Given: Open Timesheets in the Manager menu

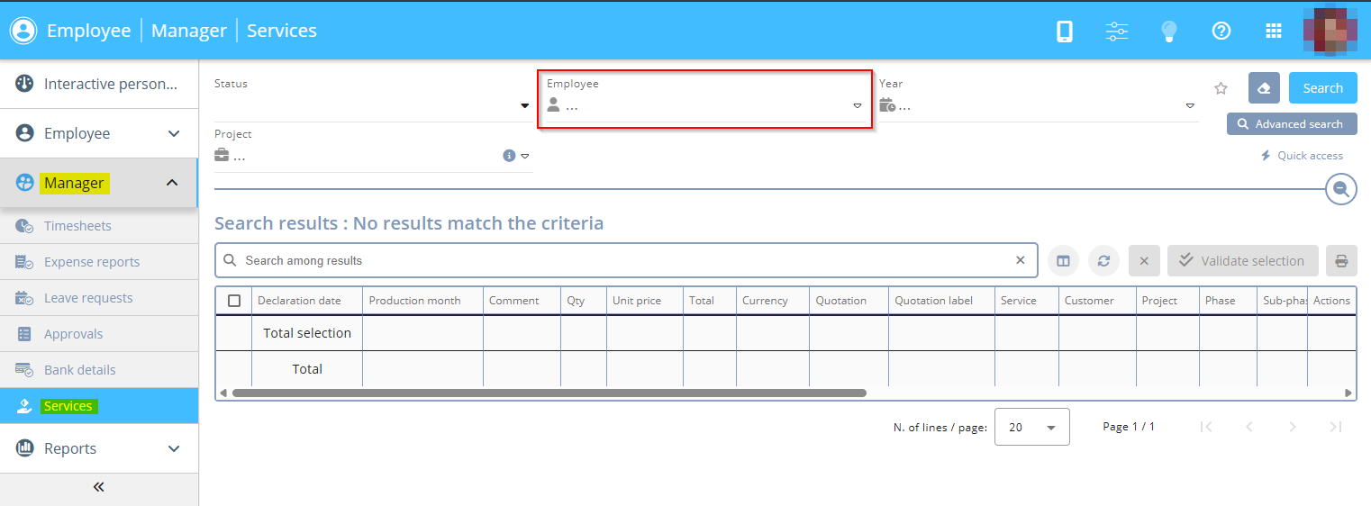Looking at the screenshot, I should (77, 226).
